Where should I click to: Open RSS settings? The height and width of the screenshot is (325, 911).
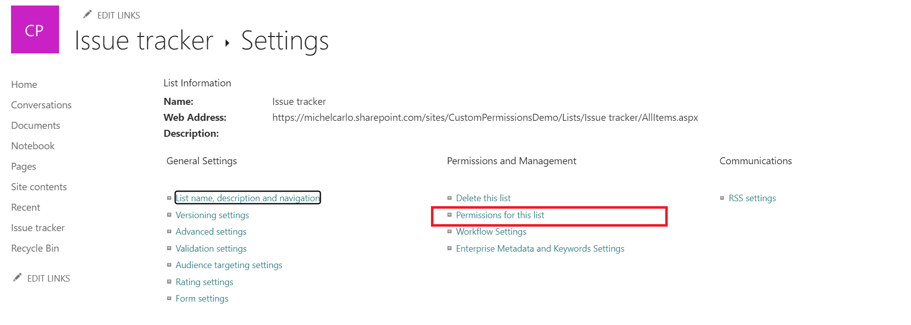tap(752, 198)
